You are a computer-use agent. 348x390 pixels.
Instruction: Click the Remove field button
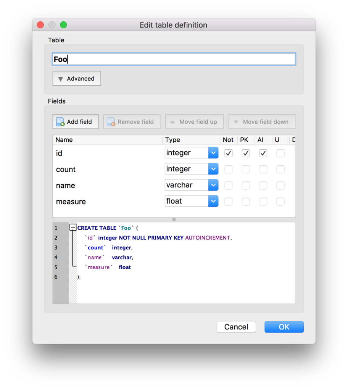click(132, 121)
